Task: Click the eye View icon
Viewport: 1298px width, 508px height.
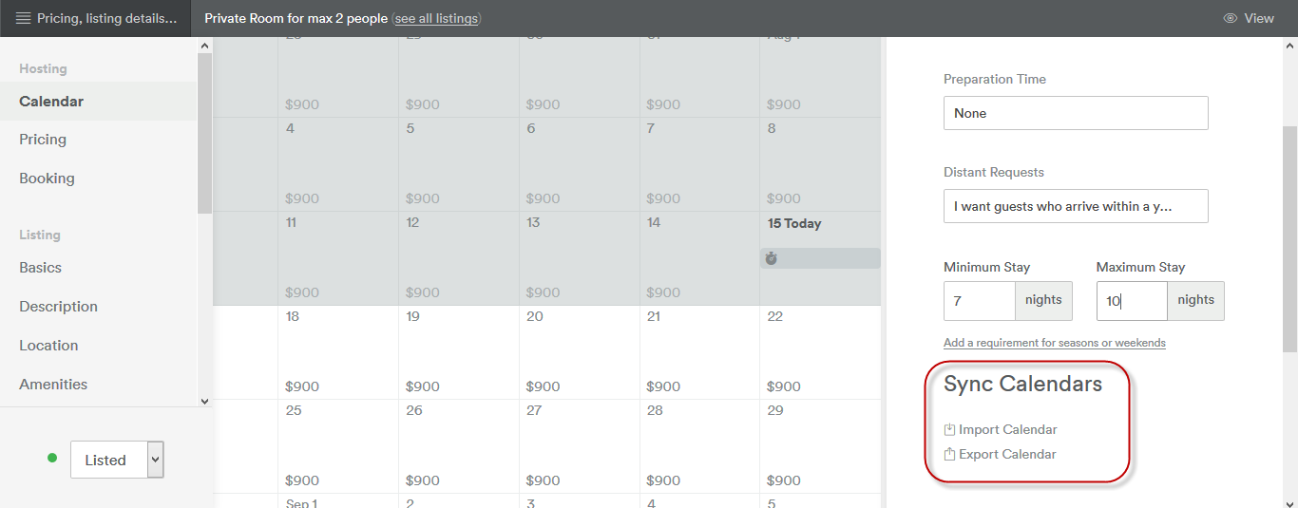Action: pos(1231,18)
